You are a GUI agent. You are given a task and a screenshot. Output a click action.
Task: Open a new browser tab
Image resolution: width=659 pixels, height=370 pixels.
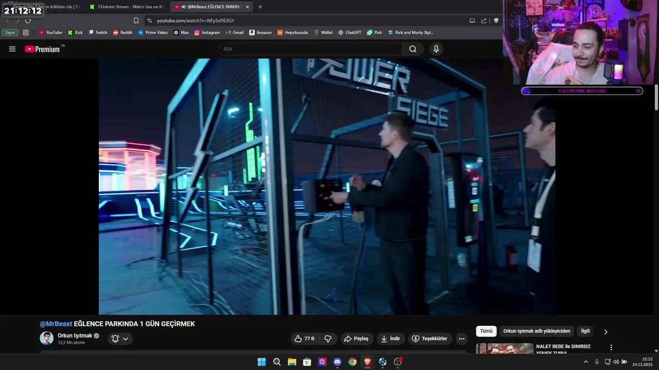coord(260,7)
